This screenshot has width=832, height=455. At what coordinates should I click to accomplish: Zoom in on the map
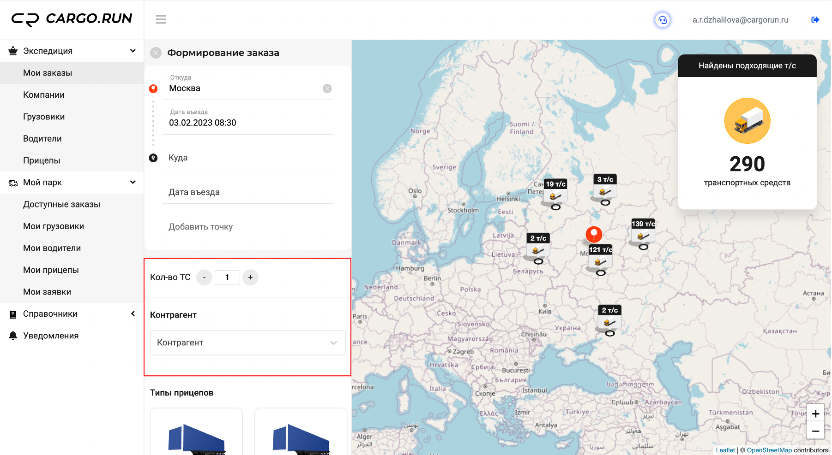(815, 414)
